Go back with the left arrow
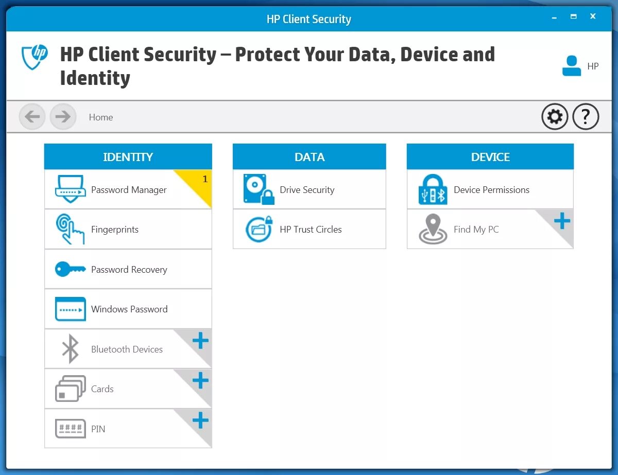This screenshot has height=475, width=618. click(x=32, y=117)
